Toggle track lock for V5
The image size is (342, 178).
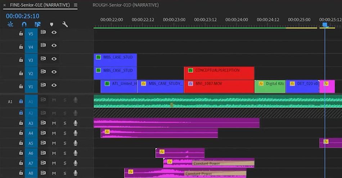point(21,33)
